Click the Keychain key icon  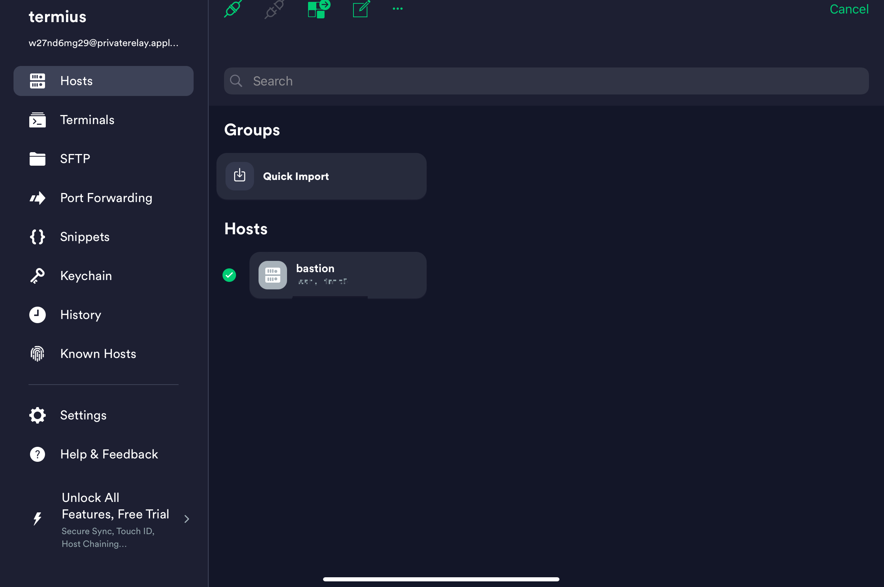coord(38,276)
